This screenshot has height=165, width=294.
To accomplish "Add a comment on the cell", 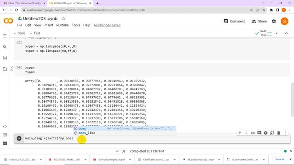I will pos(259,133).
